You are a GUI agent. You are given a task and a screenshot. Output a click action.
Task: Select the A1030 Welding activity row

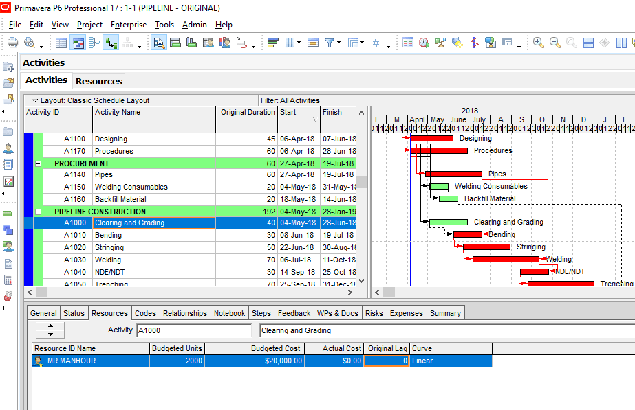(x=190, y=260)
